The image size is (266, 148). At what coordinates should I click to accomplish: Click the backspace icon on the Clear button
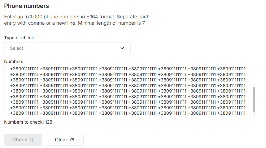[x=72, y=140]
